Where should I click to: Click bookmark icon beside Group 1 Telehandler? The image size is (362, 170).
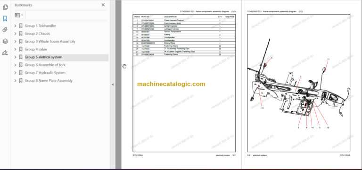[x=21, y=26]
